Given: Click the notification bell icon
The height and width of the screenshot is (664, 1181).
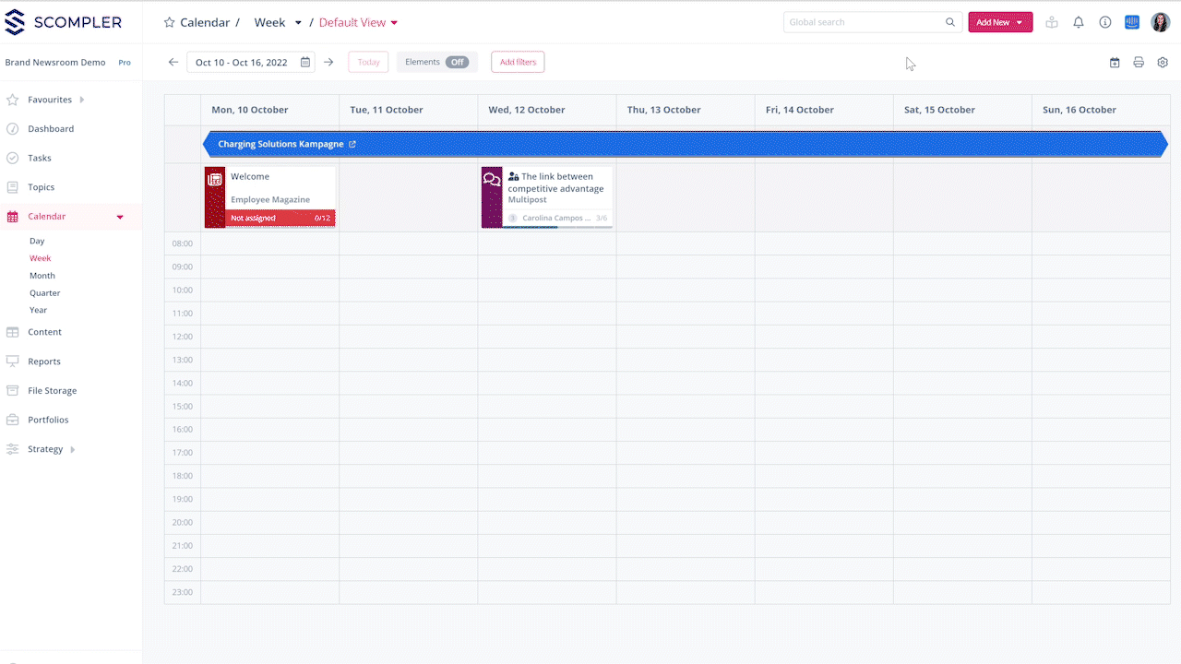Looking at the screenshot, I should pos(1078,22).
